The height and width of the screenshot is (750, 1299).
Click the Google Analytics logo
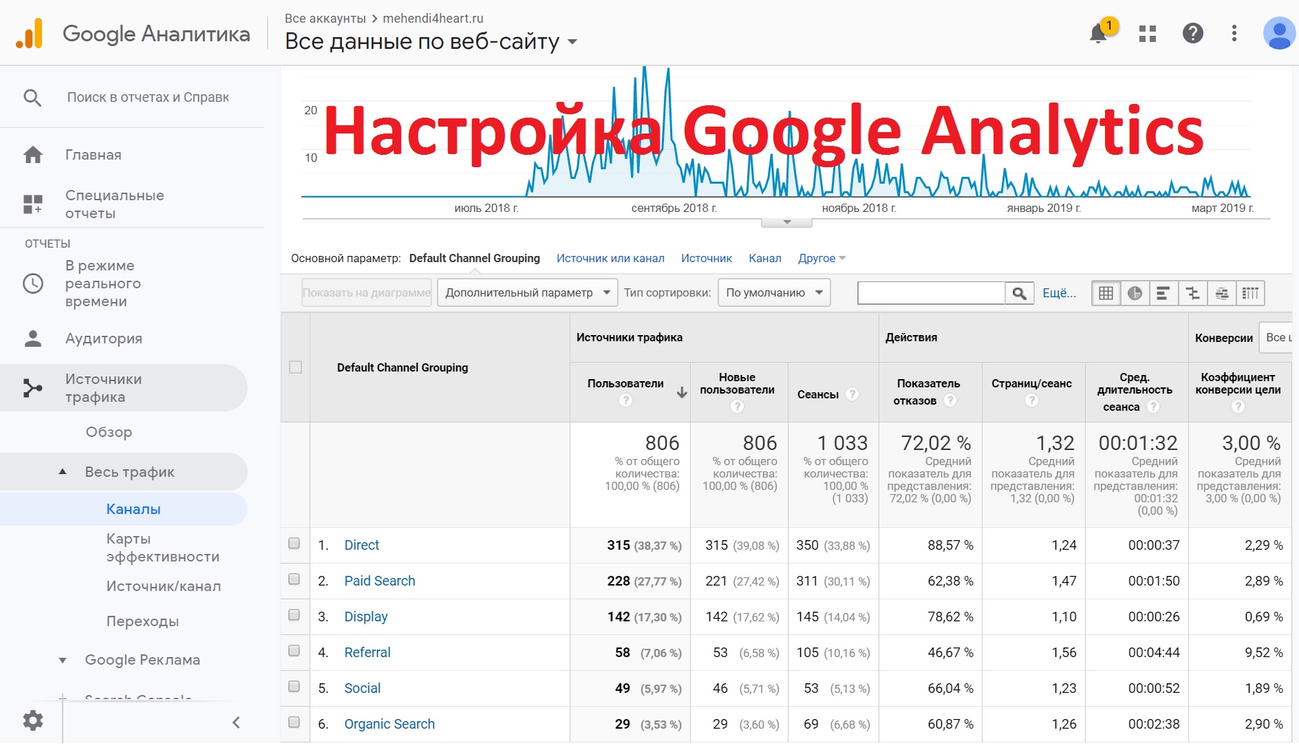30,33
